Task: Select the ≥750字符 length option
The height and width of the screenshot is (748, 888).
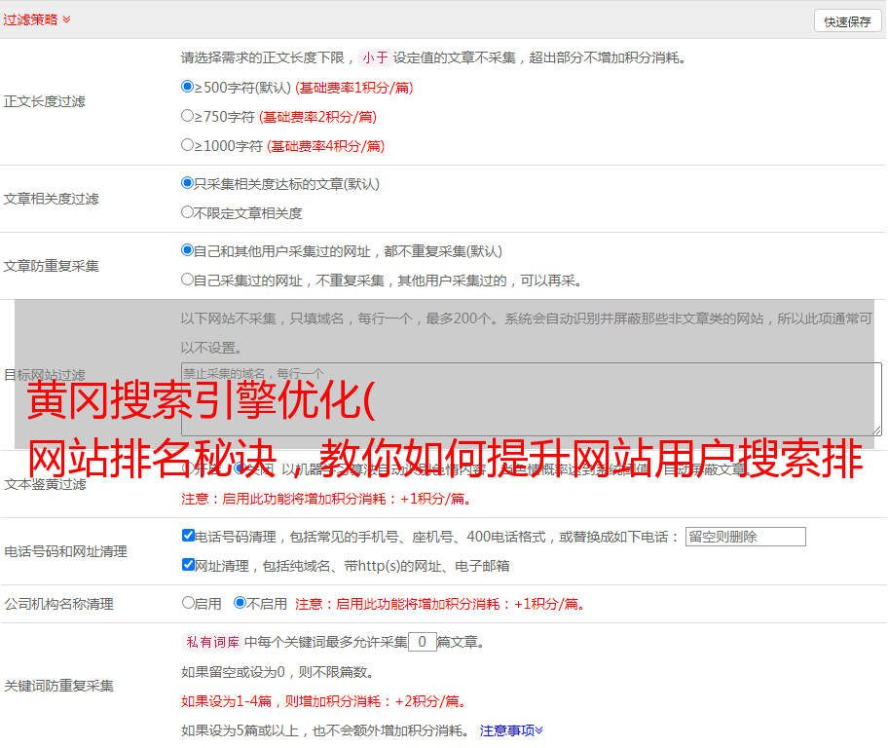Action: tap(188, 116)
